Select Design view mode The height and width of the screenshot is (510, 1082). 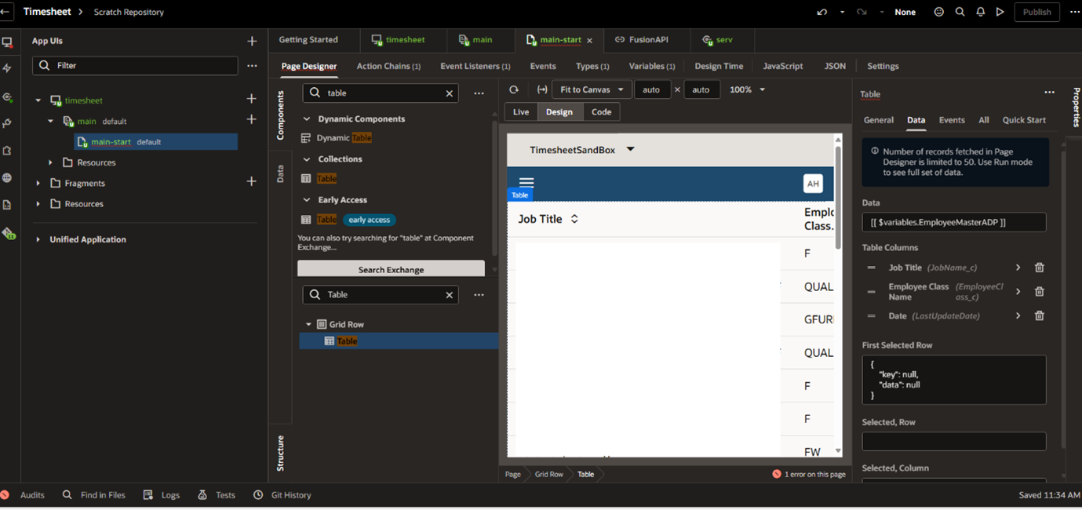tap(559, 112)
